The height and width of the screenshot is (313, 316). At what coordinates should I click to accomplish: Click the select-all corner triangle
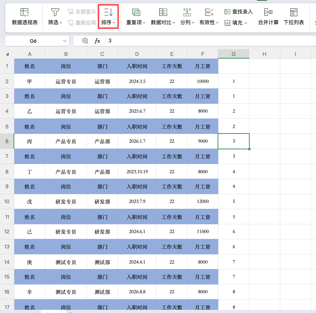tap(7, 54)
